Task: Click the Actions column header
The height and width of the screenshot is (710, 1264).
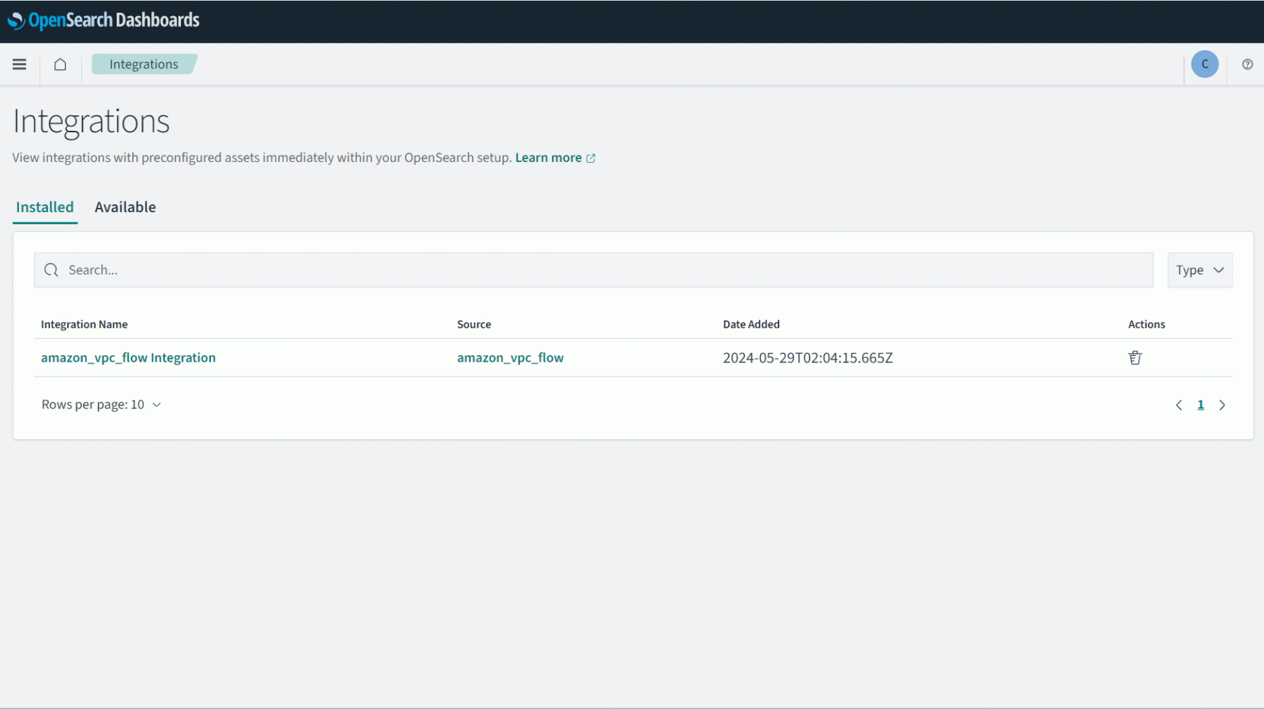Action: click(1147, 325)
